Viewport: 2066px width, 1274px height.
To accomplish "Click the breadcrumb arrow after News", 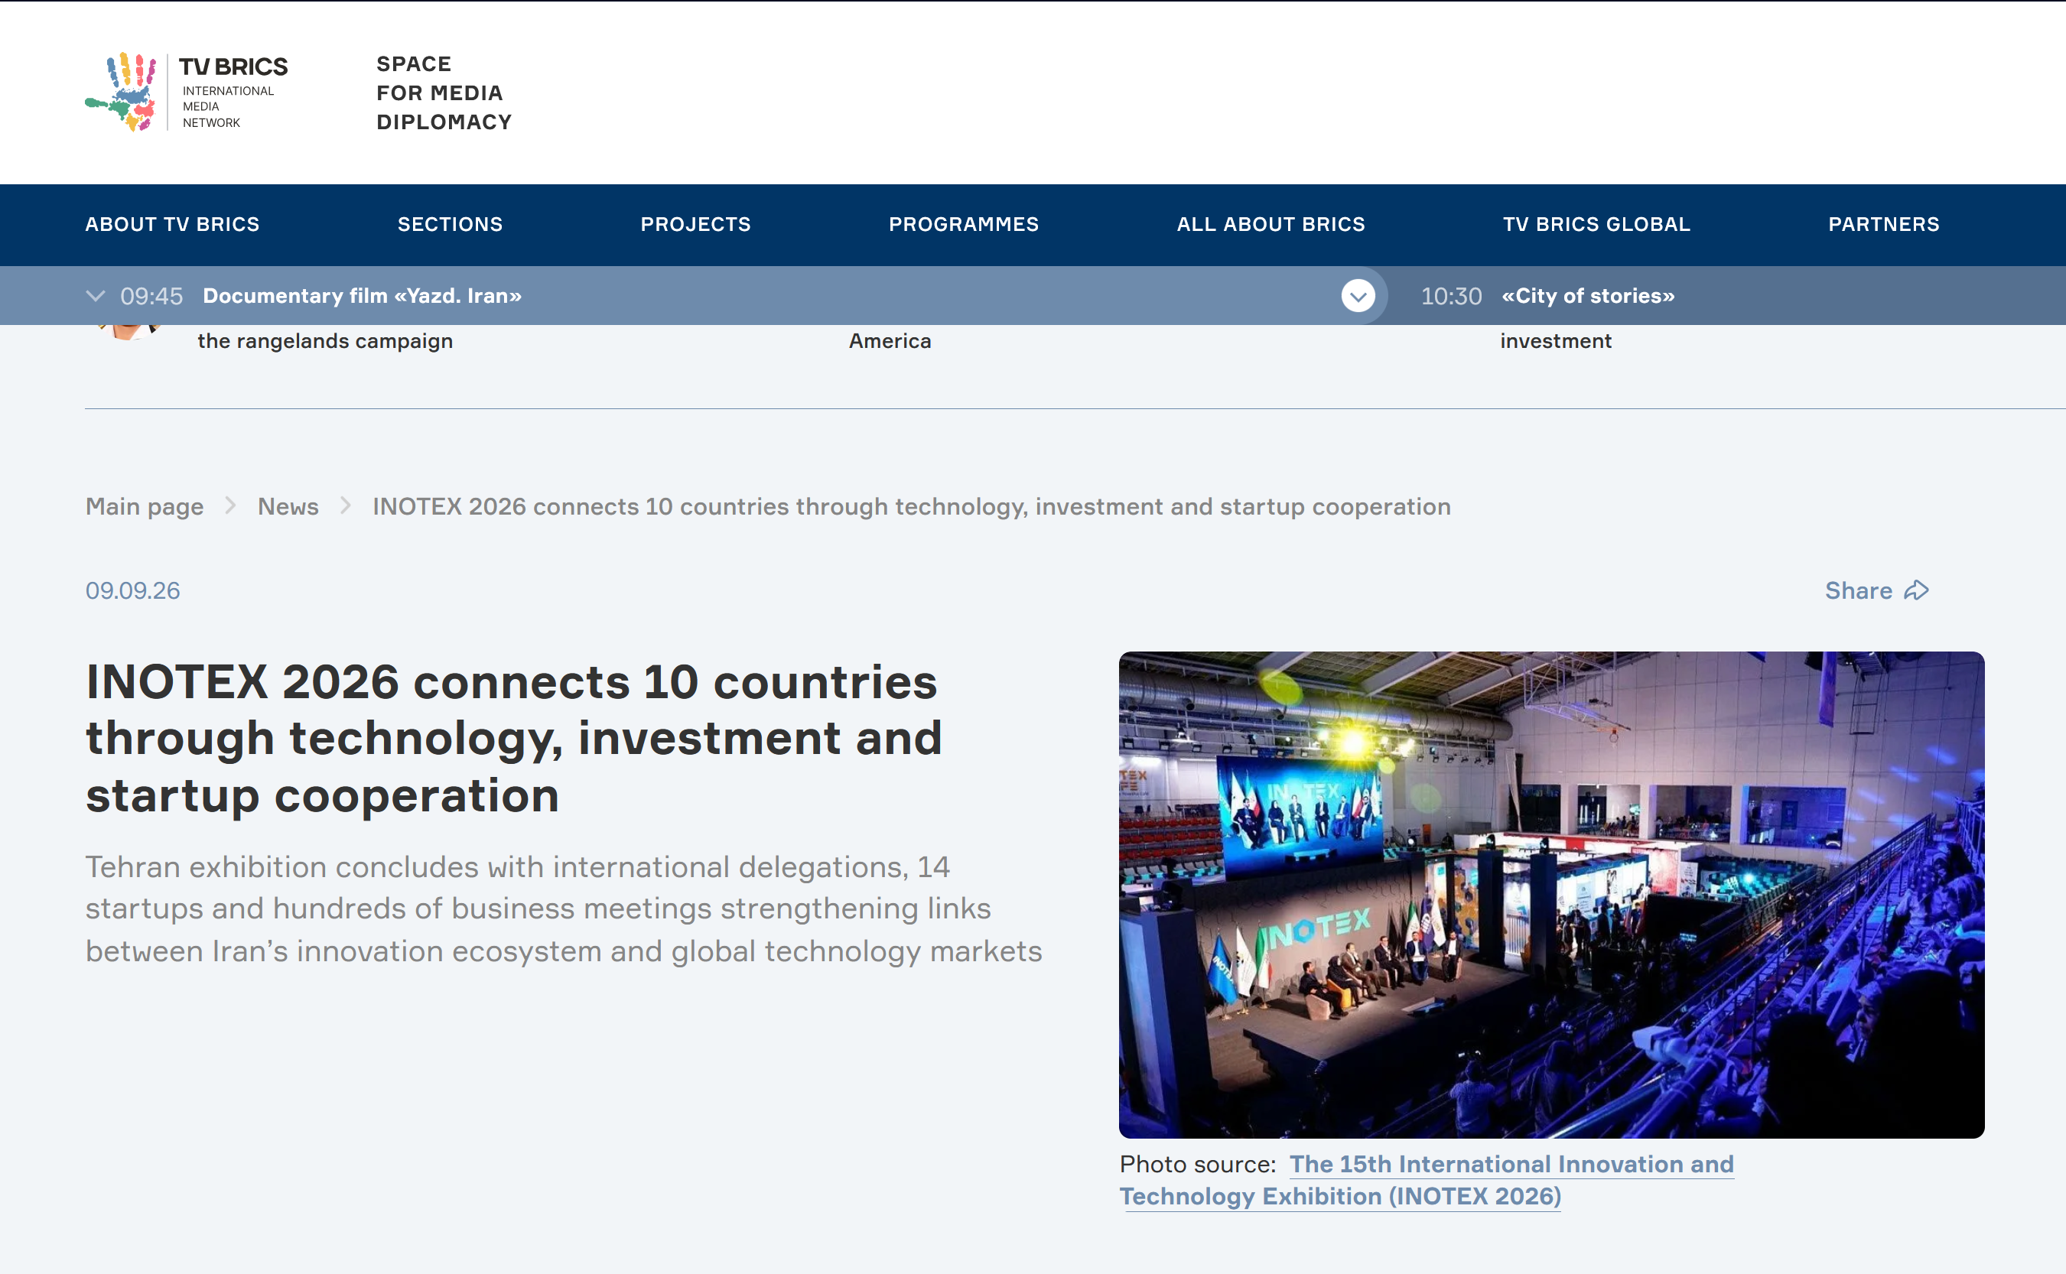I will click(345, 506).
